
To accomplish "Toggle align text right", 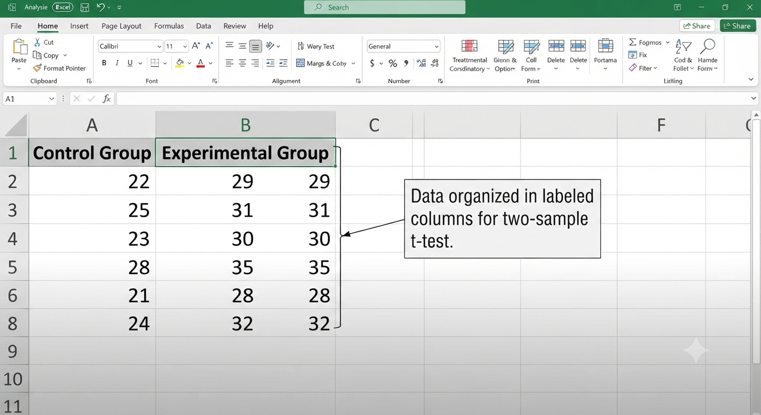I will click(x=256, y=63).
